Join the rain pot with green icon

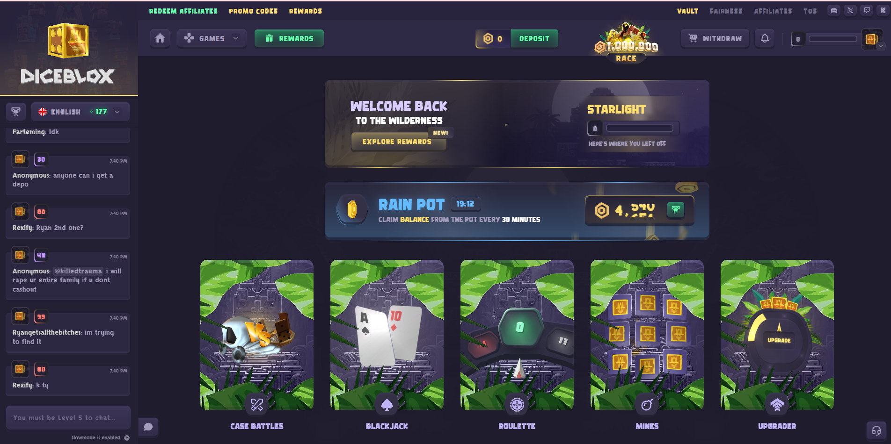(675, 210)
